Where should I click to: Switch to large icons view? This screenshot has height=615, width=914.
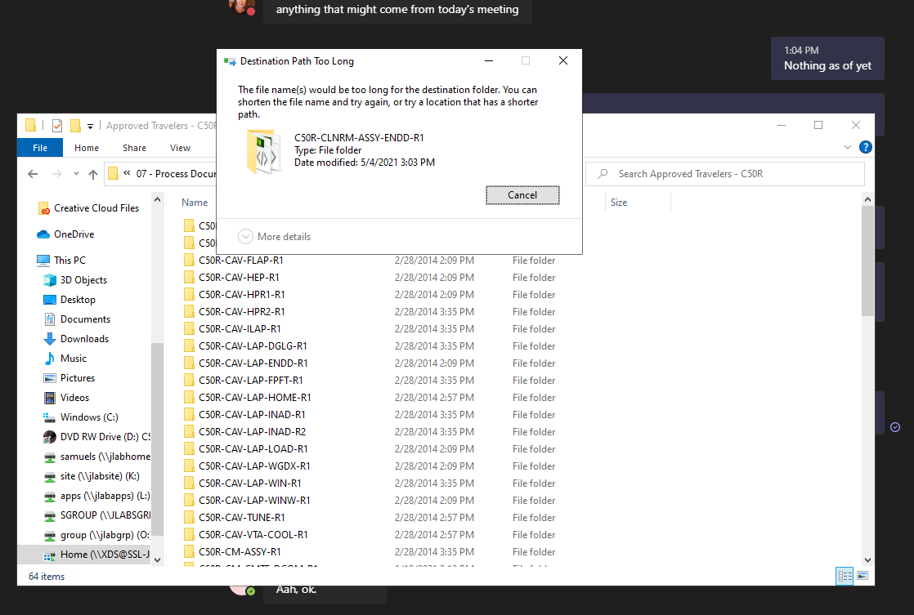(x=862, y=576)
